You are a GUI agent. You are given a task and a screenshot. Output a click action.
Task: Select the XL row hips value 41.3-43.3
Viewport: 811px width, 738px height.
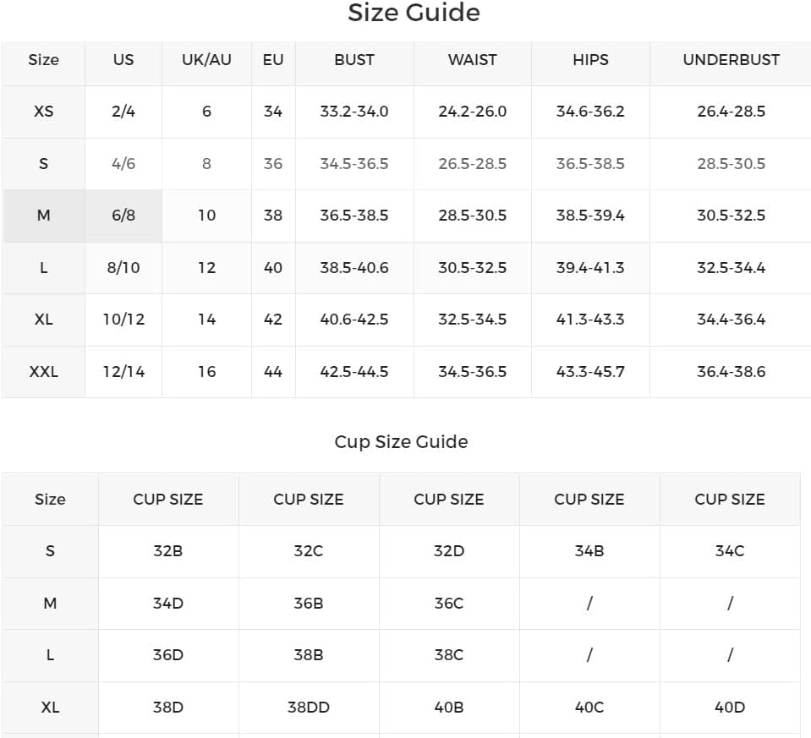pos(590,320)
